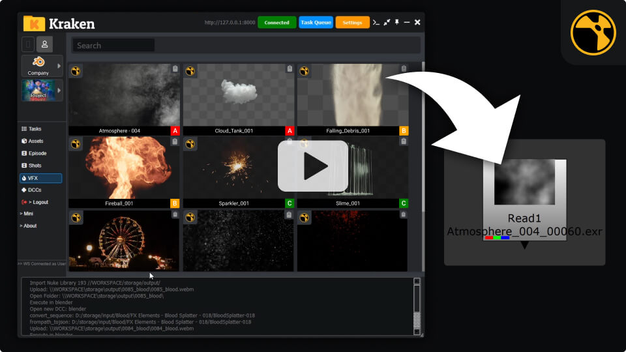626x352 pixels.
Task: Open the terminal console icon in title bar
Action: click(376, 23)
